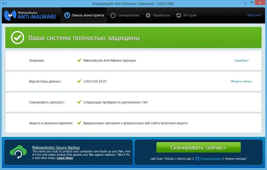Open the Панель мониторинга tab
Viewport: 267px width, 170px height.
pyautogui.click(x=84, y=15)
